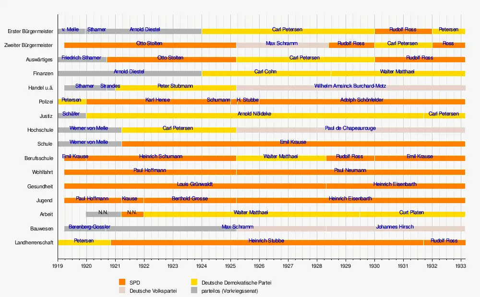This screenshot has height=297, width=480.
Task: Click the Hochschule row label
Action: pos(40,130)
